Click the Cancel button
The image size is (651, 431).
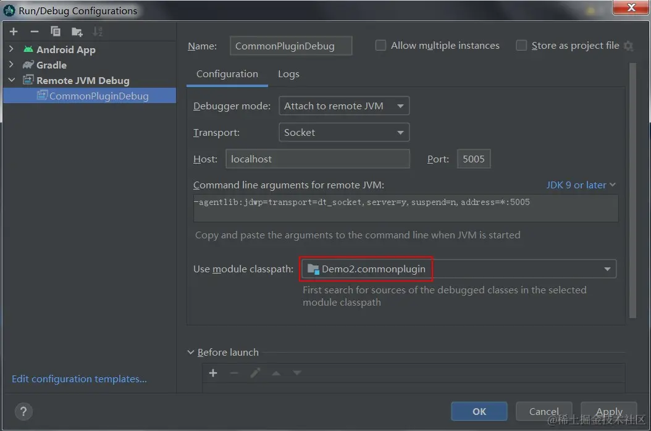(x=544, y=411)
